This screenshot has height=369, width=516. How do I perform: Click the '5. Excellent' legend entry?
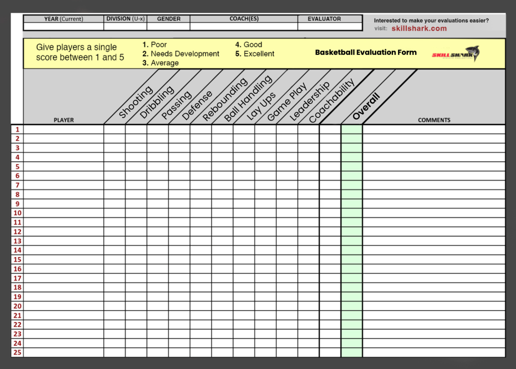pos(254,53)
